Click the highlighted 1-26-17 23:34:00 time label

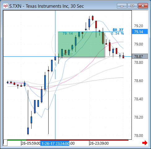[x=55, y=143]
